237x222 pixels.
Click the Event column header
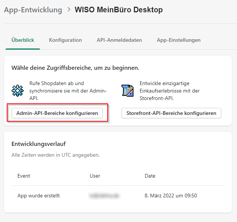pos(24,176)
